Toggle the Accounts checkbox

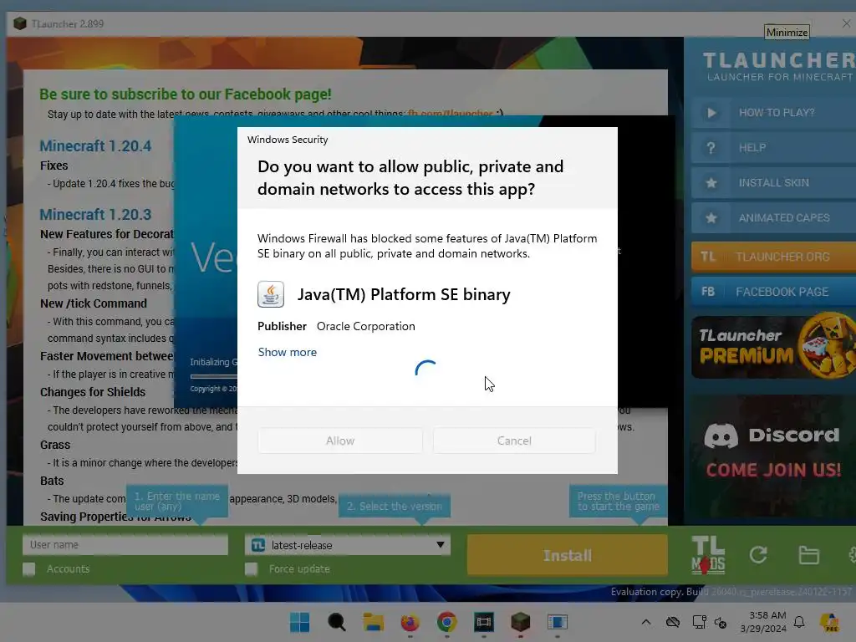pyautogui.click(x=29, y=569)
